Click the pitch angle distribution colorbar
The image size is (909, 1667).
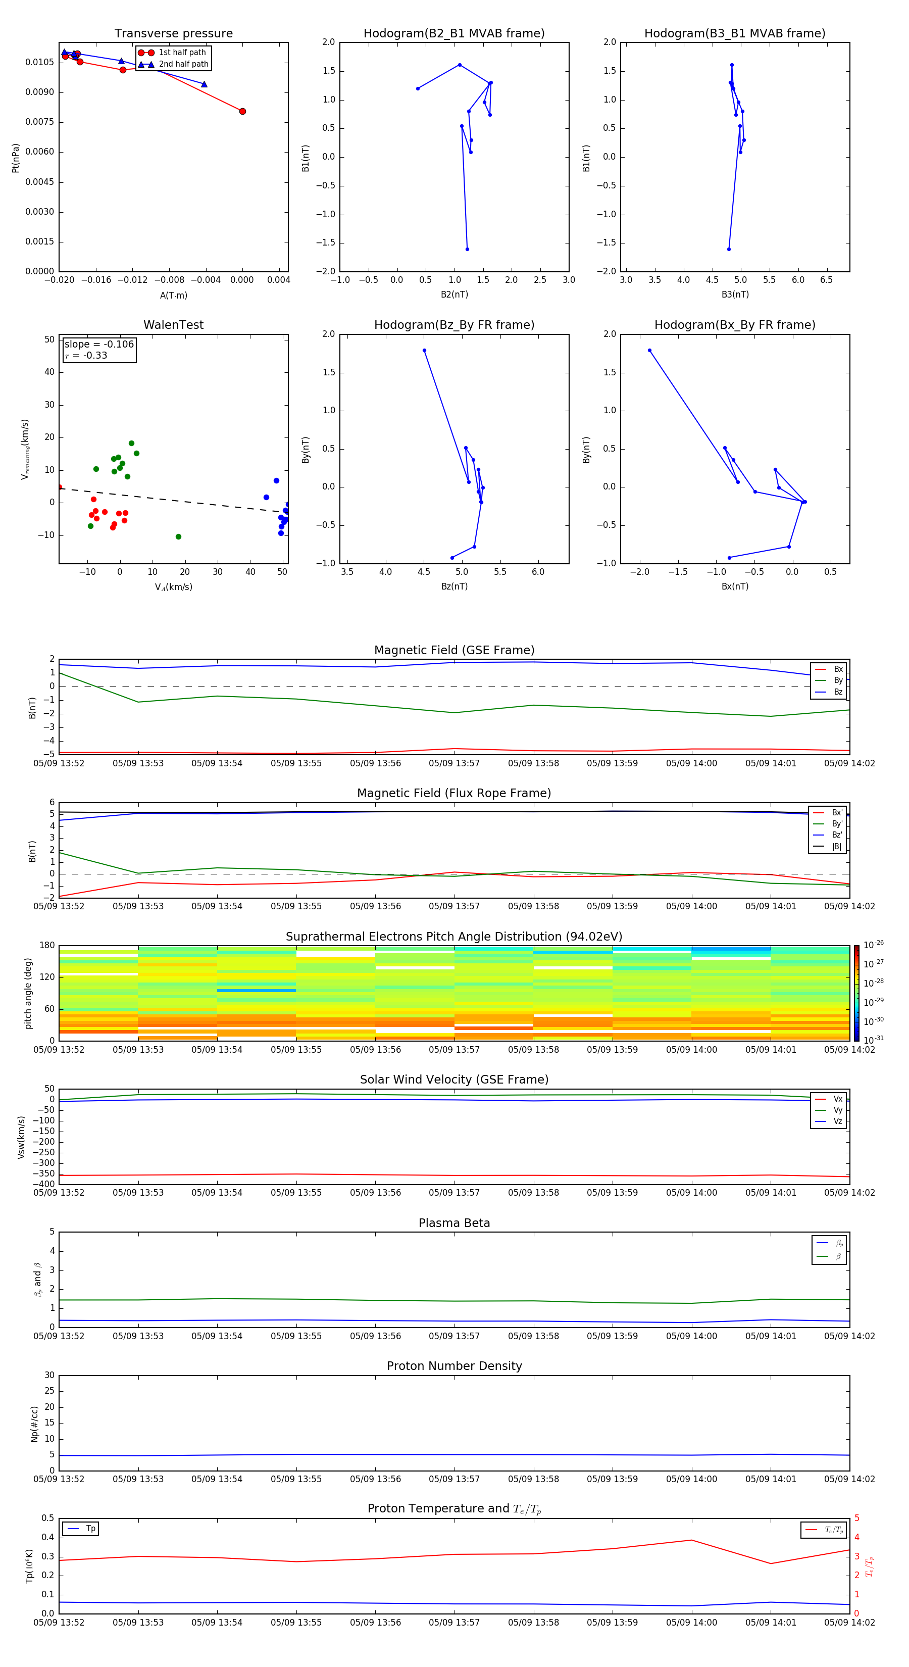point(856,993)
